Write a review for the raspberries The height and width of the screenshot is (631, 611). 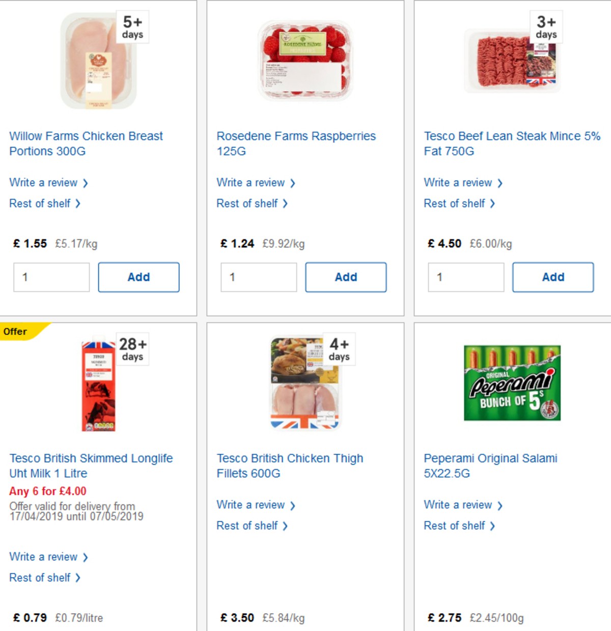(x=251, y=183)
